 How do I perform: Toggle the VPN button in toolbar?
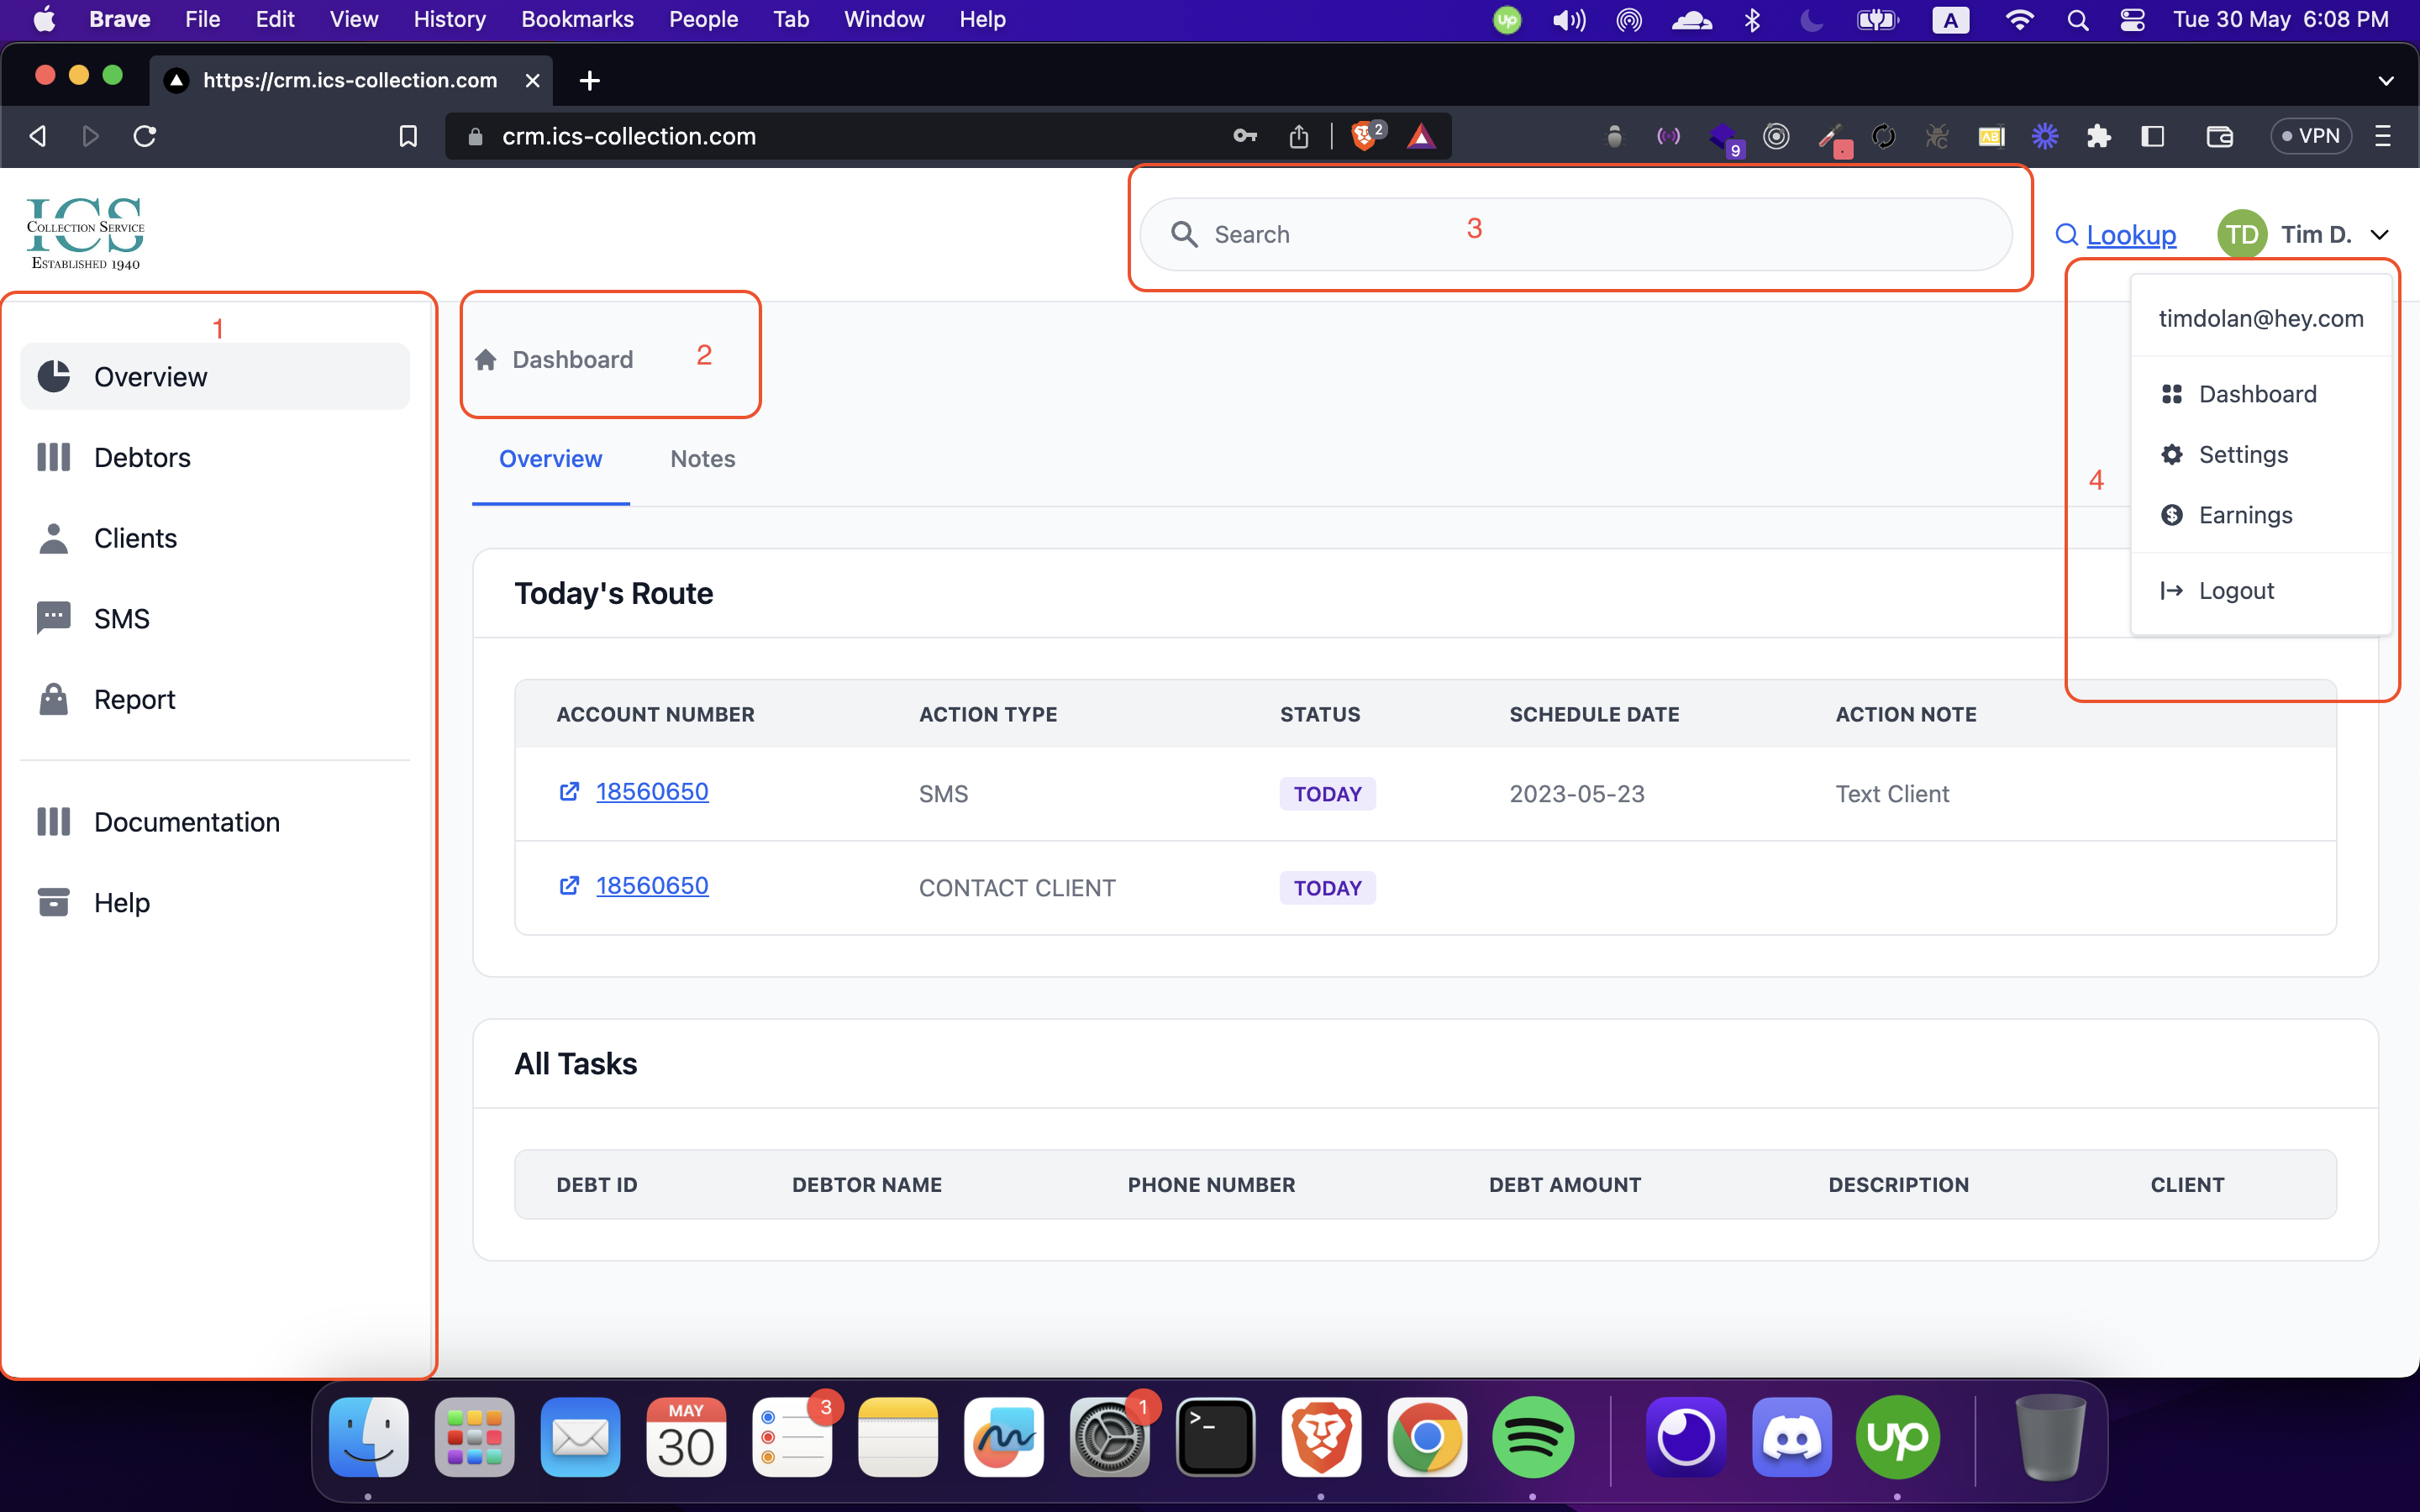2310,136
